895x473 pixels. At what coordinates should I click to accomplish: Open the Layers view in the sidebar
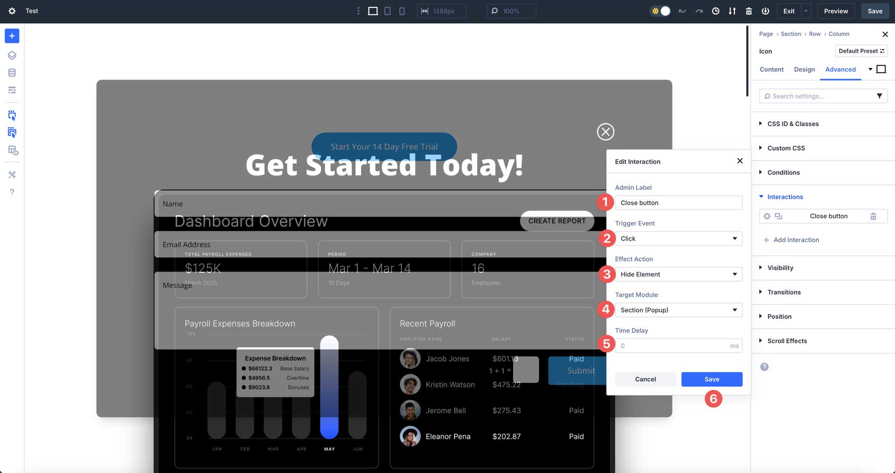tap(12, 55)
